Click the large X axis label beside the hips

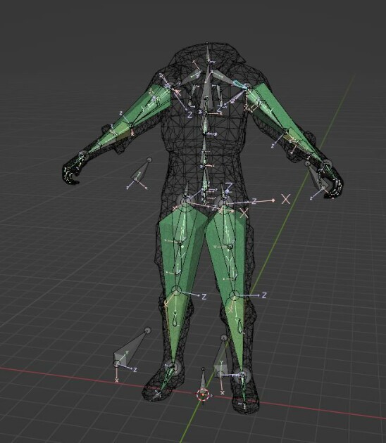286,199
